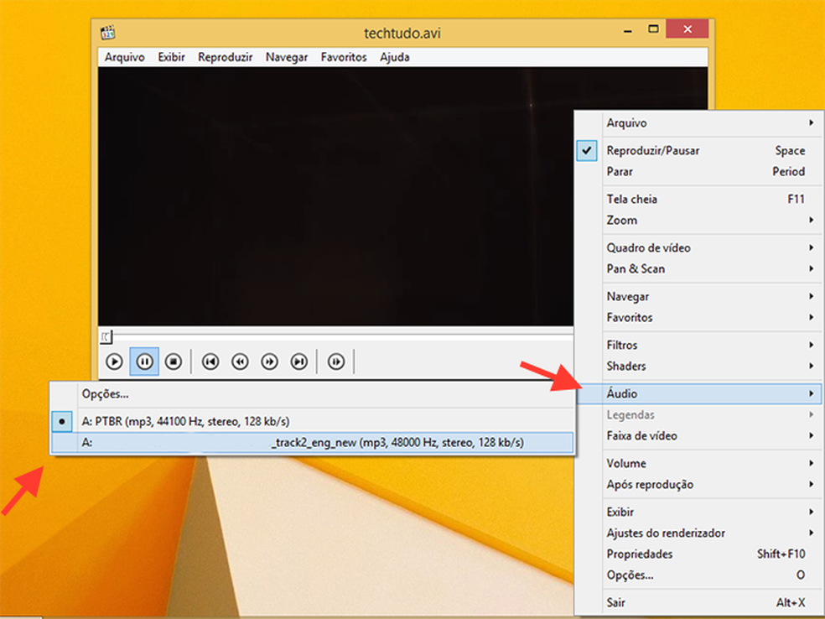
Task: Click Opções... in the audio submenu
Action: [105, 393]
